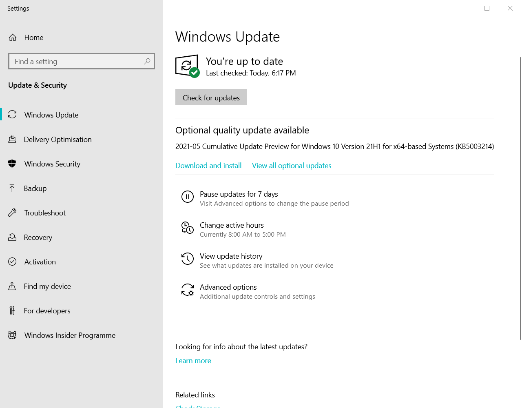Click 'Last checked: Today, 6:17 PM' text
This screenshot has height=408, width=522.
[251, 73]
